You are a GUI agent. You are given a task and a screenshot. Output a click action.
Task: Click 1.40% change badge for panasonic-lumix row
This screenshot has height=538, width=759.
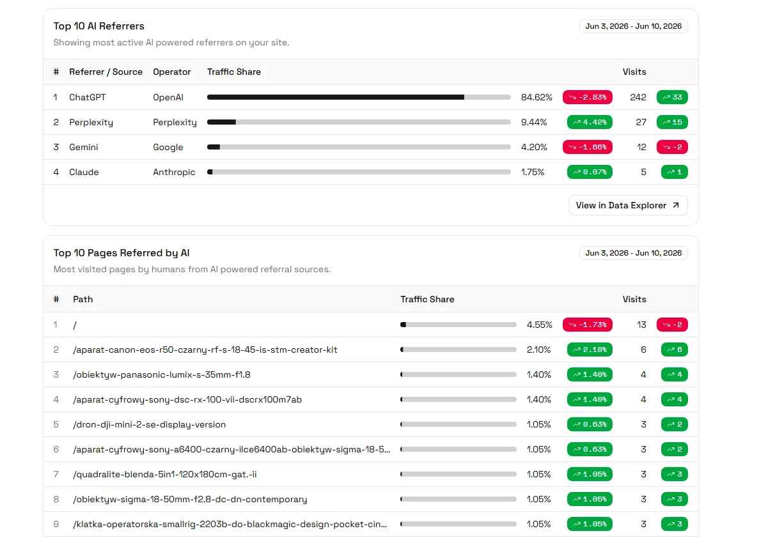[x=590, y=374]
